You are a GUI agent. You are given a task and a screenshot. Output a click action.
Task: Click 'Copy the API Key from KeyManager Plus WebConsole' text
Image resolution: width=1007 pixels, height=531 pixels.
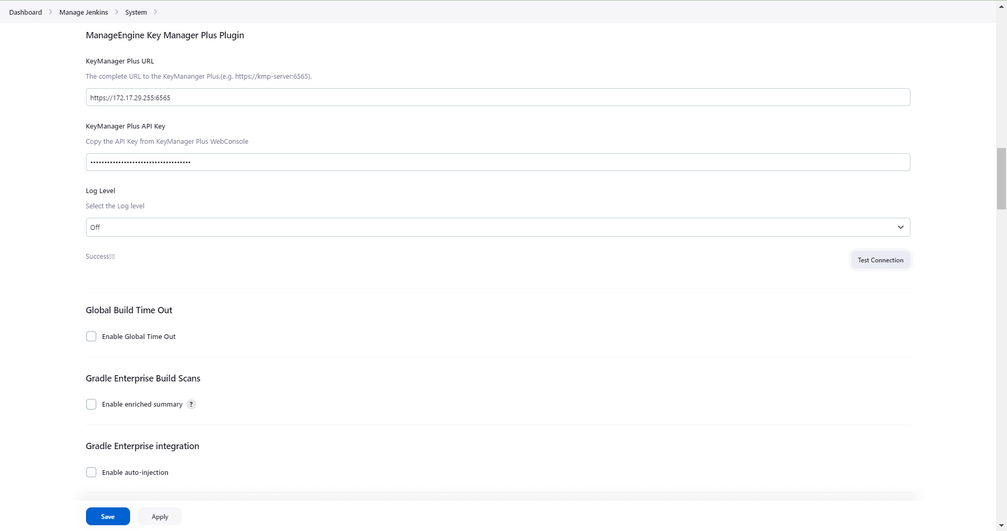click(x=167, y=141)
